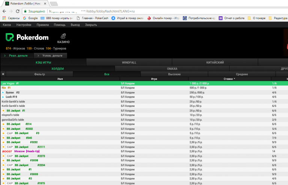Click the BOOST badge on Moscow row

7,151
